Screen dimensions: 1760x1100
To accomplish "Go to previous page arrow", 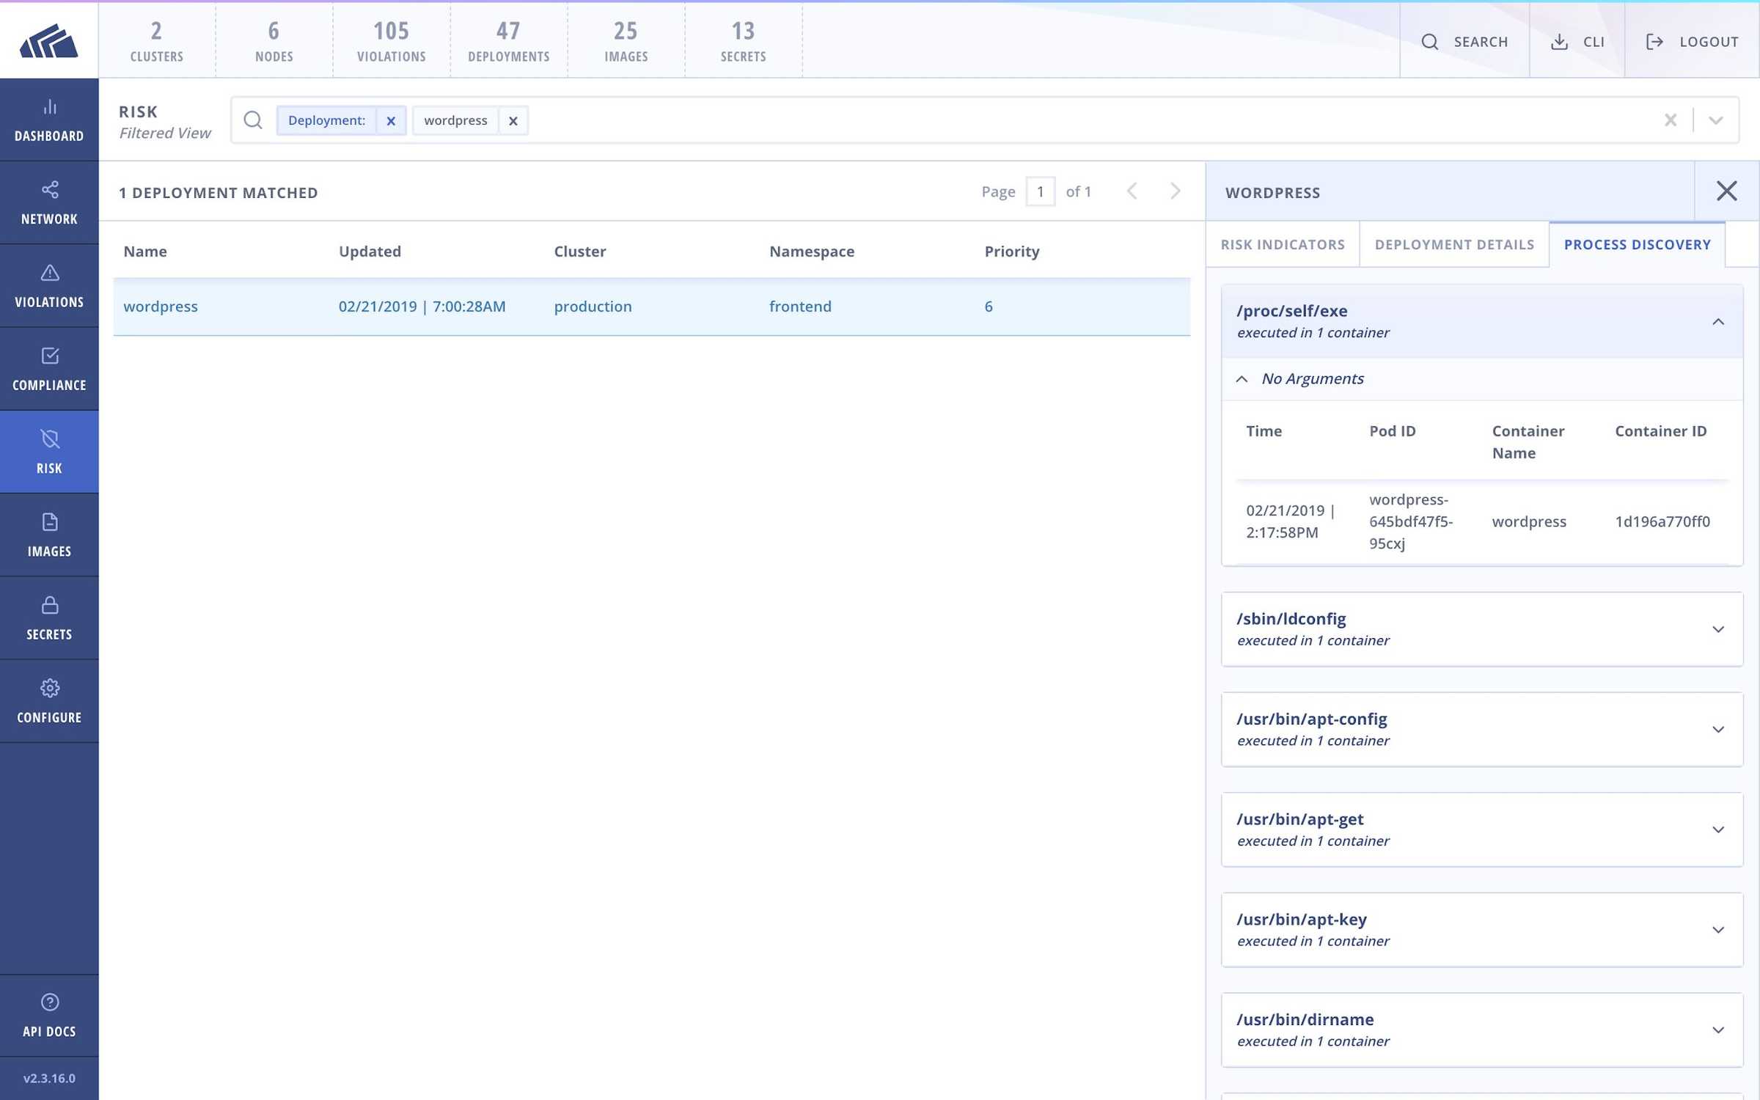I will (1132, 191).
